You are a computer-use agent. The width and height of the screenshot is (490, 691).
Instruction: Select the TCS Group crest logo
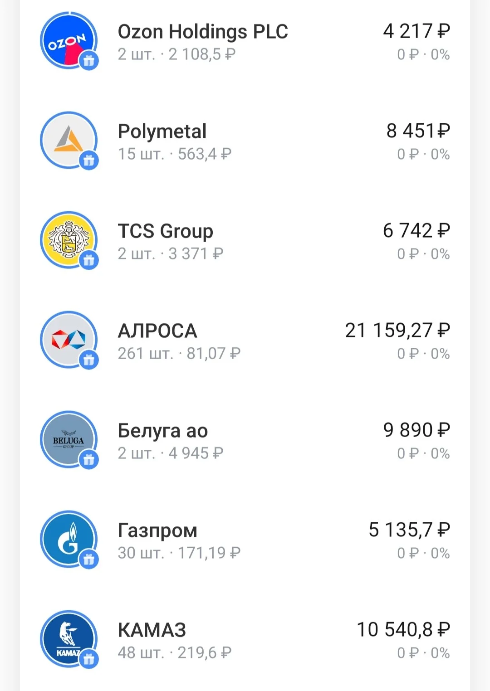pos(69,240)
